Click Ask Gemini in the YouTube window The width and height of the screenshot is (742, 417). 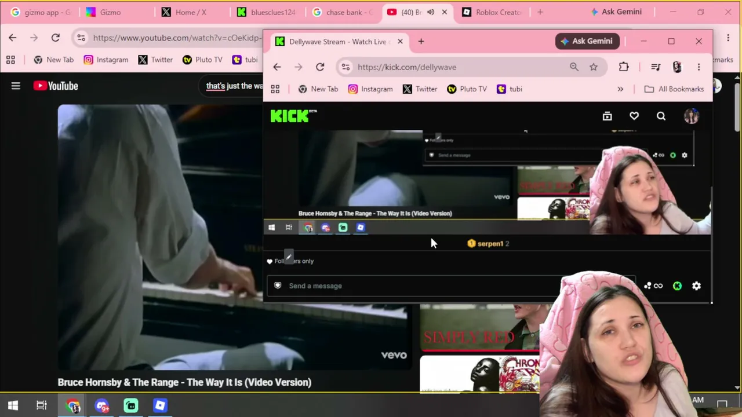pos(616,12)
